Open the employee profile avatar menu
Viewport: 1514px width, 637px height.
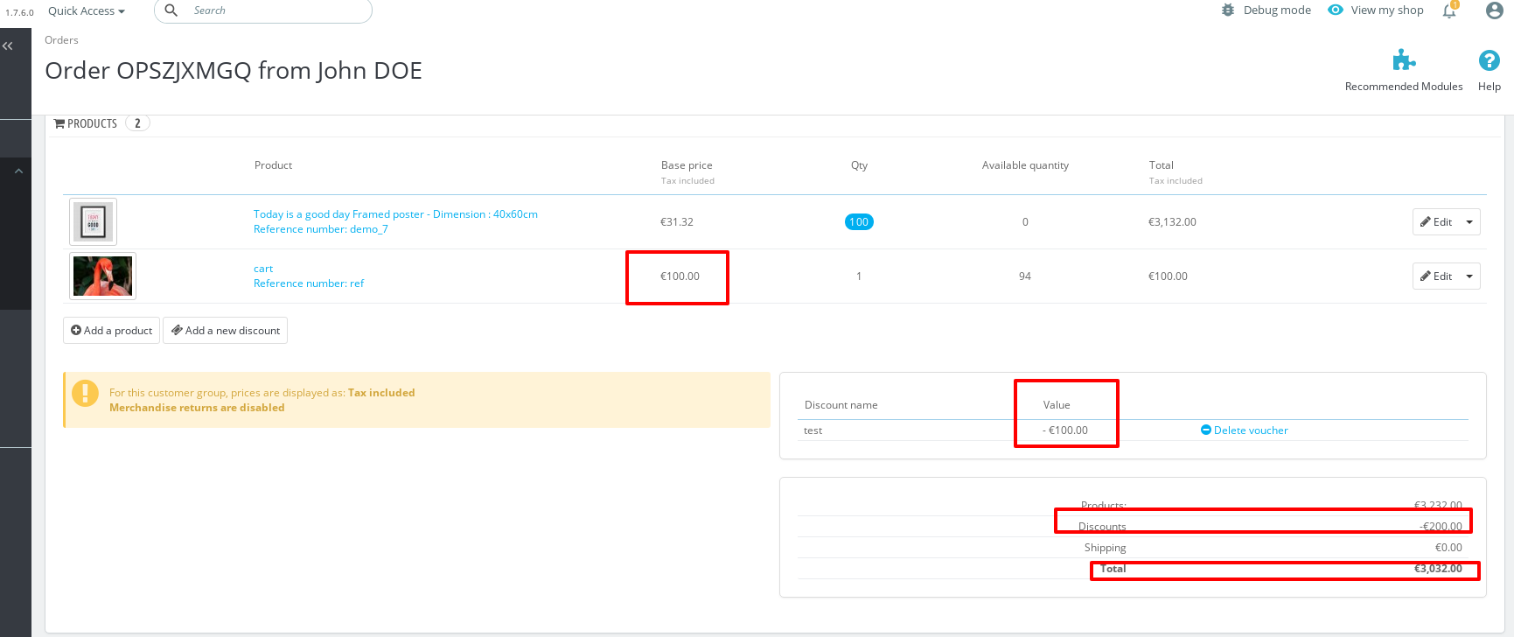click(1495, 10)
